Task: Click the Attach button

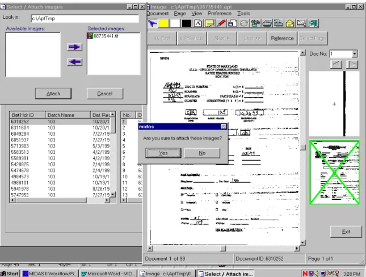Action: (53, 94)
